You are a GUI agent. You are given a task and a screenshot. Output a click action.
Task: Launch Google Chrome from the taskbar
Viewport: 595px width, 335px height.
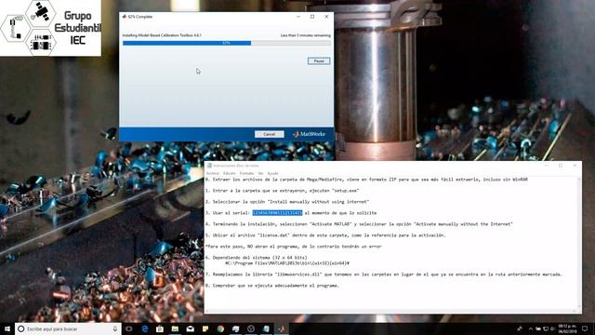[220, 328]
